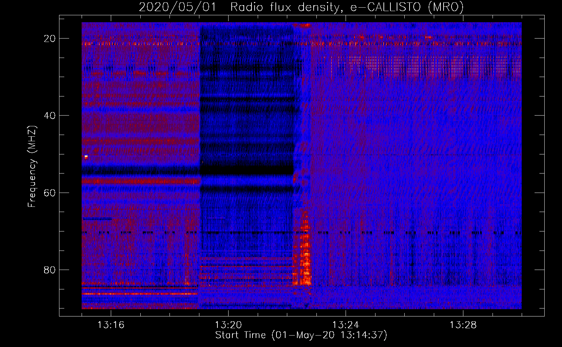The image size is (562, 347).
Task: Click the '60' frequency tick label
Action: pyautogui.click(x=50, y=193)
